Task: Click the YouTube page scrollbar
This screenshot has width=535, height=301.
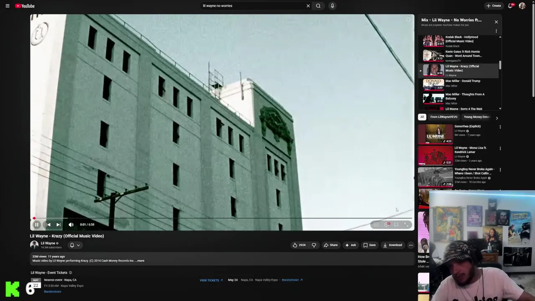Action: (x=533, y=50)
